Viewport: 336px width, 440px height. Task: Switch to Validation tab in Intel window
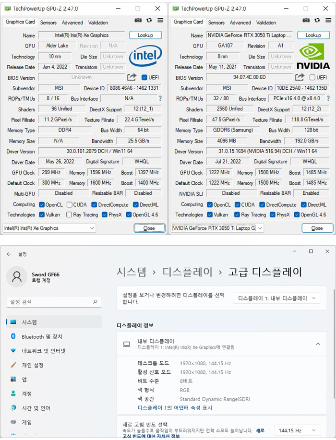pyautogui.click(x=98, y=23)
